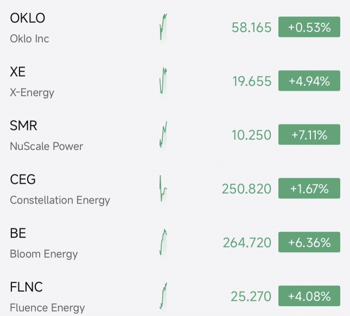
Task: Select the X-Energy company name
Action: point(32,92)
